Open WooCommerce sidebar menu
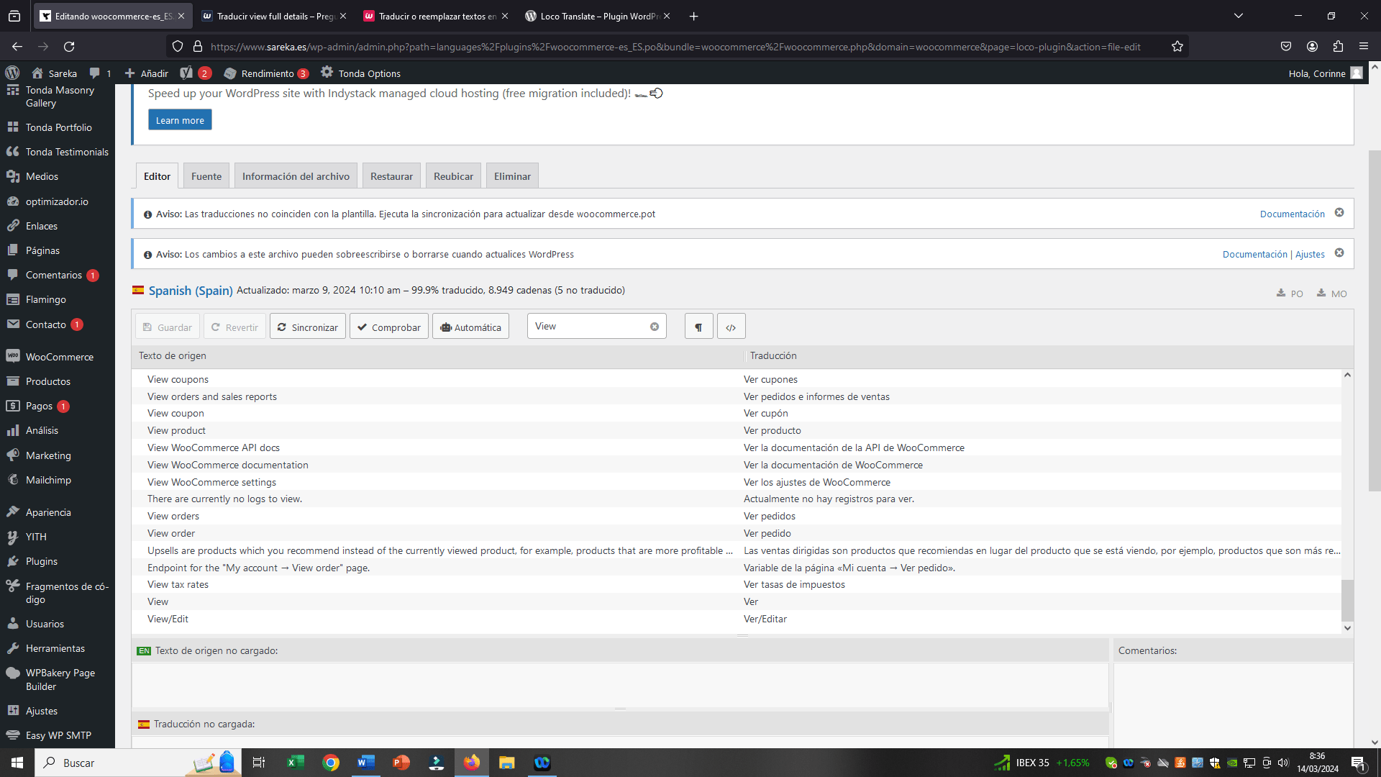 click(58, 357)
